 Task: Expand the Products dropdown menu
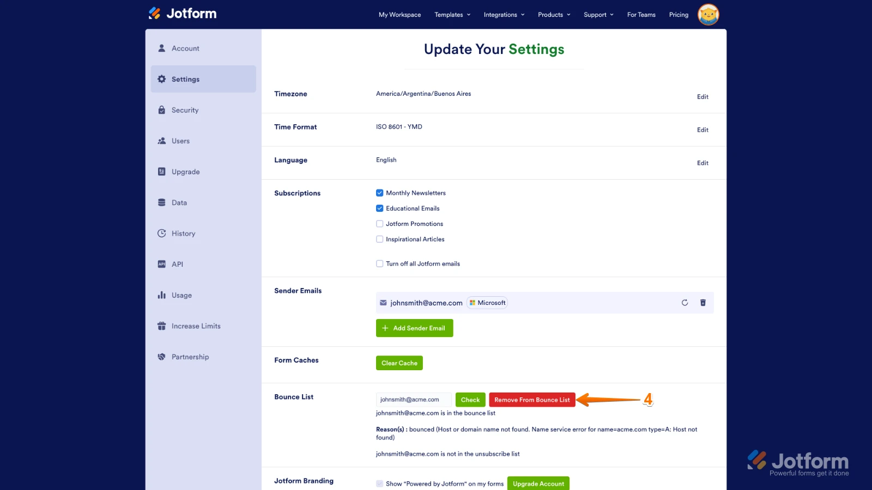(554, 15)
